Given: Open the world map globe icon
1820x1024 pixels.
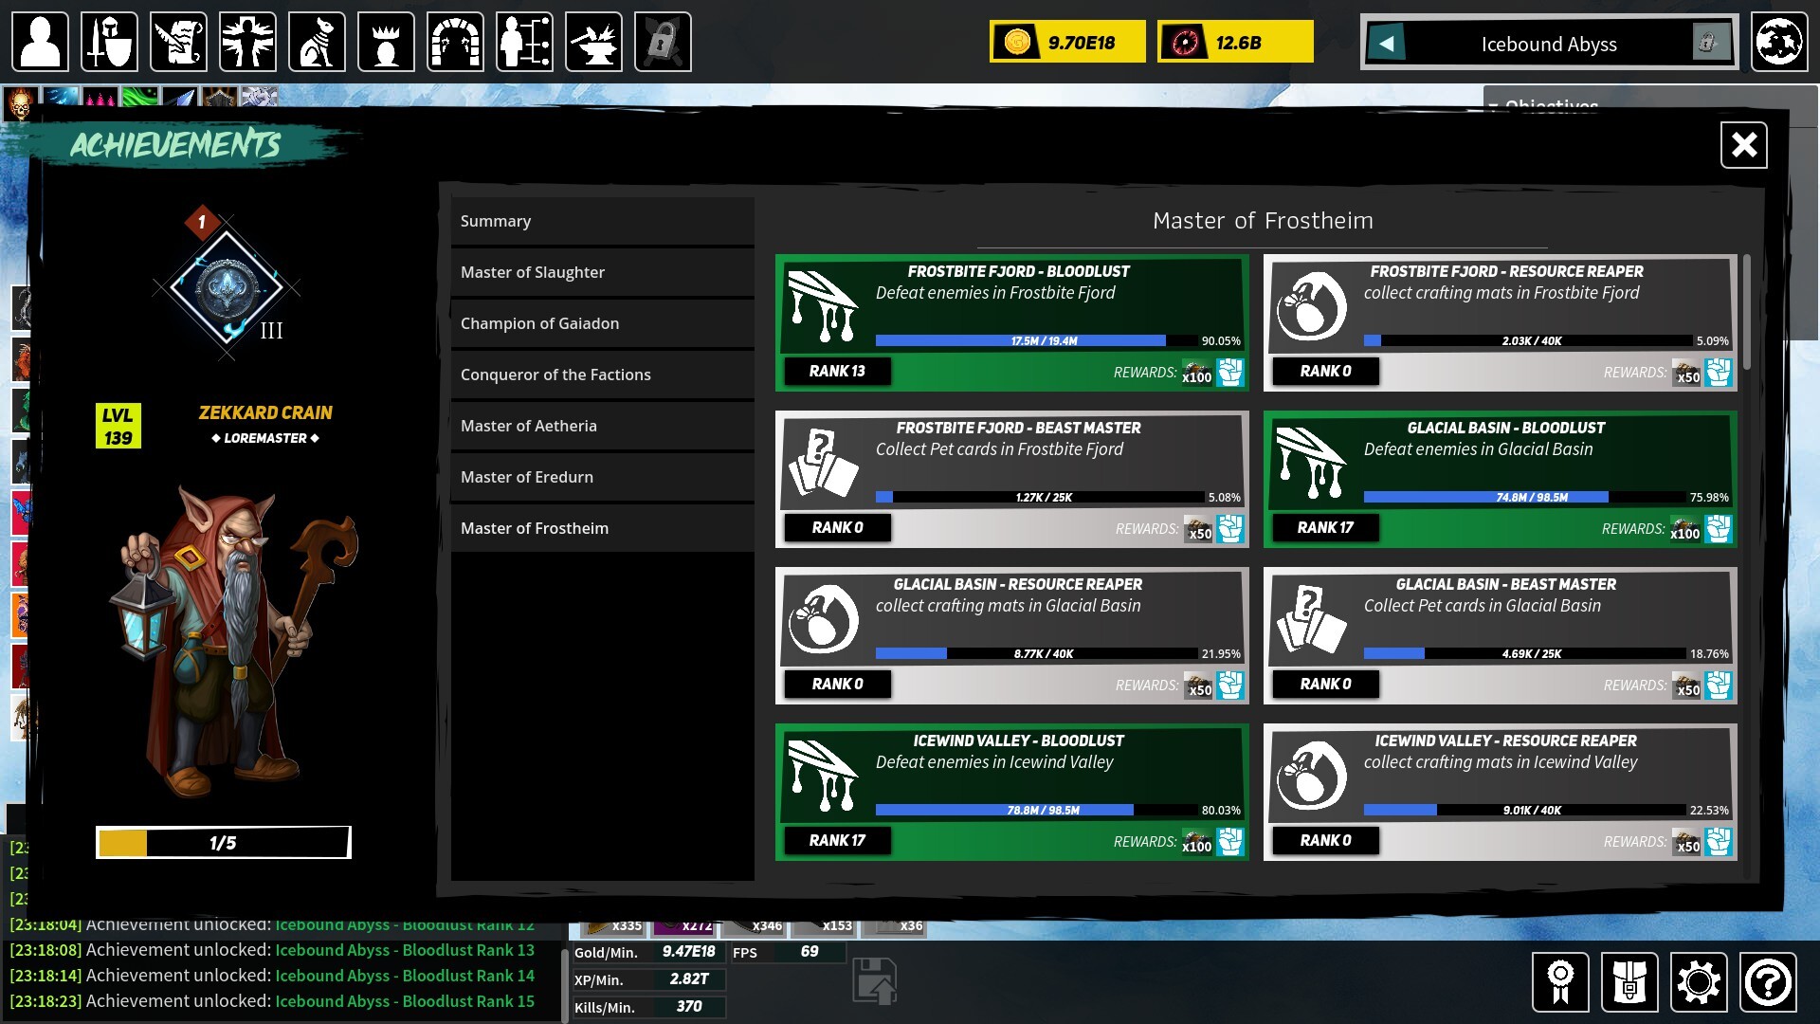Looking at the screenshot, I should point(1778,42).
